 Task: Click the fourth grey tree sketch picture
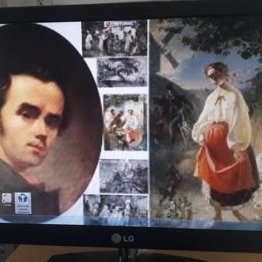pyautogui.click(x=124, y=176)
